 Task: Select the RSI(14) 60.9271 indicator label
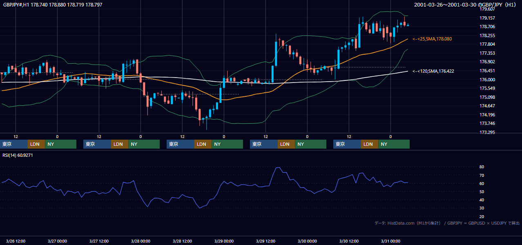(18, 155)
